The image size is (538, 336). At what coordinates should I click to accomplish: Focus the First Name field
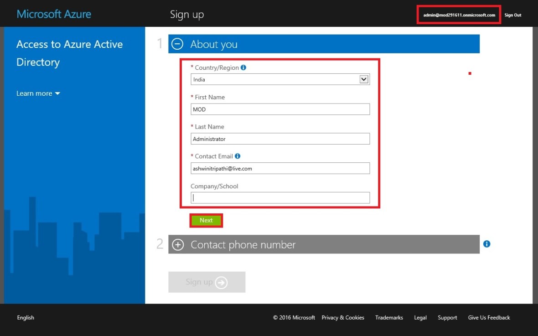(x=280, y=109)
